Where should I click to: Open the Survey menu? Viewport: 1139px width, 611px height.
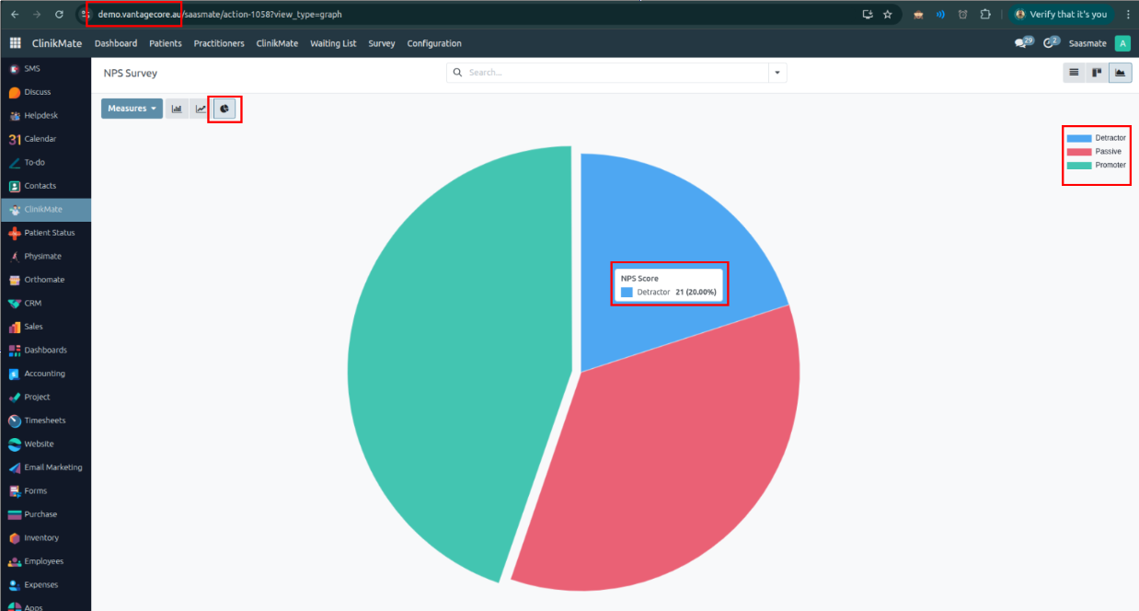pos(382,43)
